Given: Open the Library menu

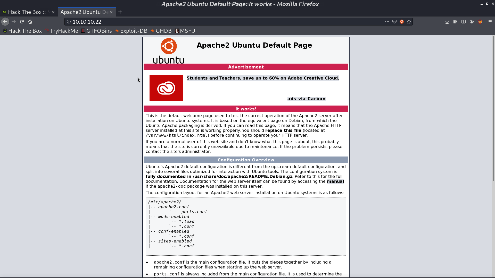Looking at the screenshot, I should 455,22.
